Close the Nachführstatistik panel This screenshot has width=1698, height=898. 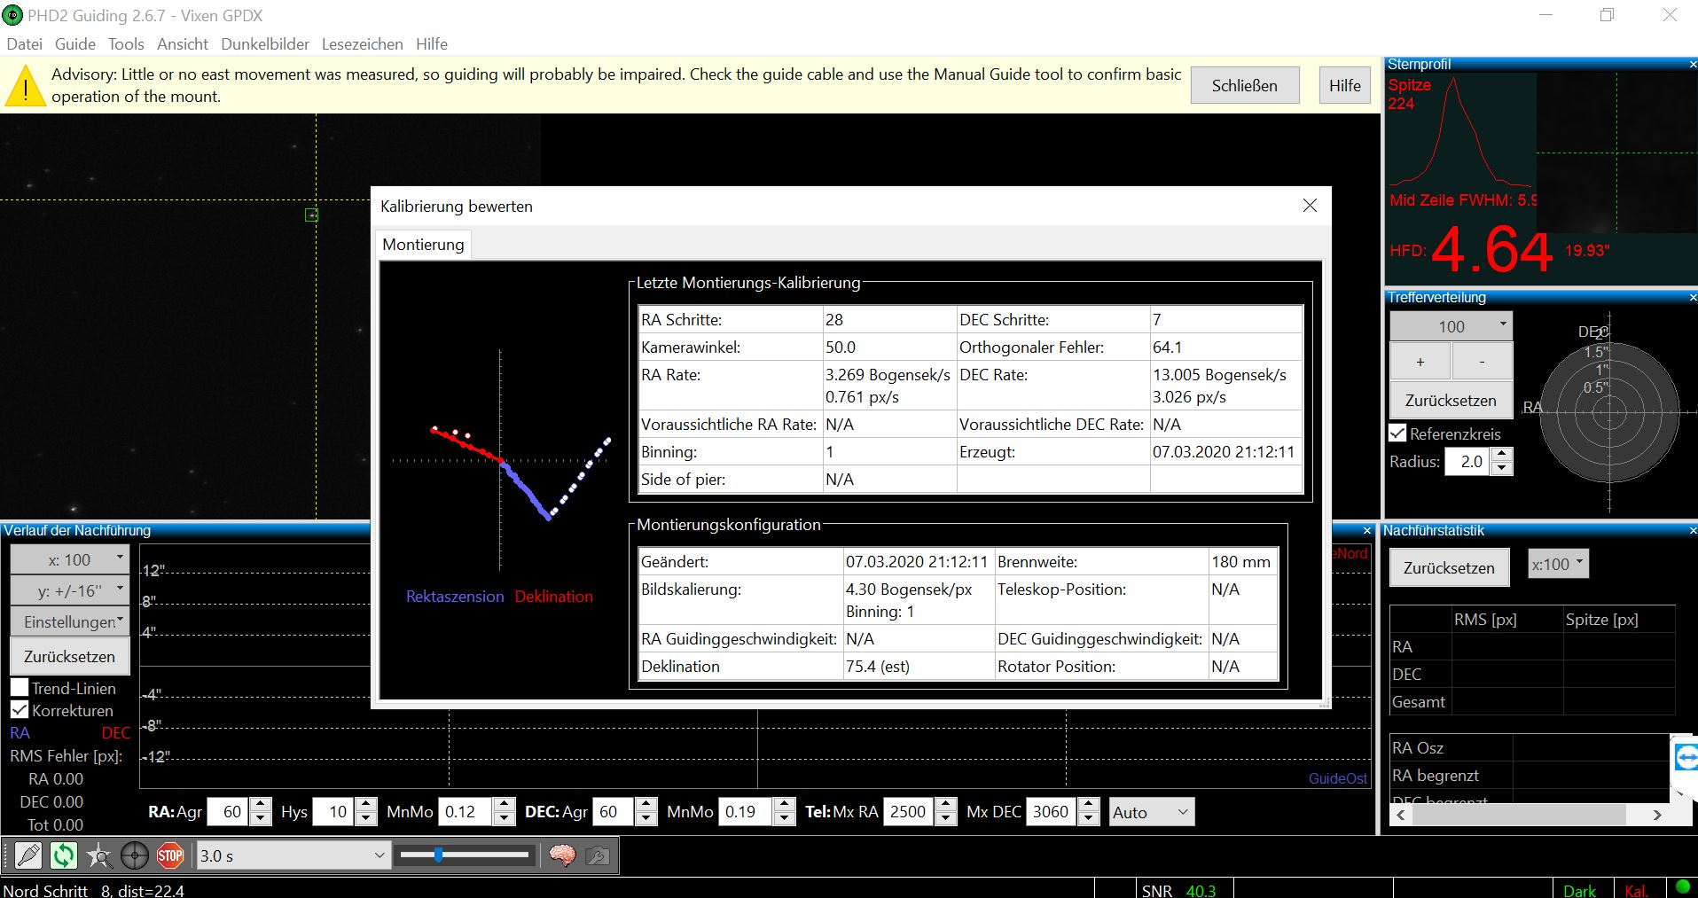pyautogui.click(x=1692, y=531)
